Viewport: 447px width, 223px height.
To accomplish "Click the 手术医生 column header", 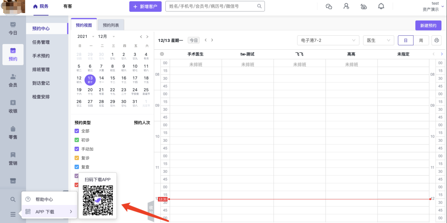I will point(196,54).
